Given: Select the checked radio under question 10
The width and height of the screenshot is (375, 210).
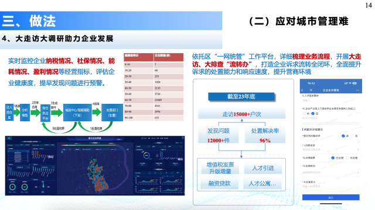Looking at the screenshot, I should point(312,114).
